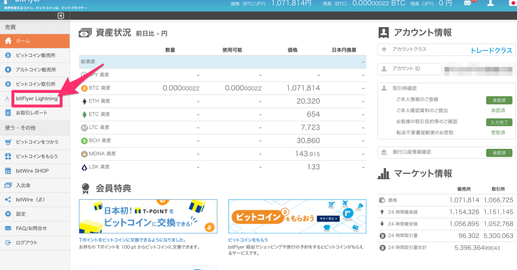
Task: Click 承認済 button for 銀行口座情報確認
Action: [x=499, y=153]
